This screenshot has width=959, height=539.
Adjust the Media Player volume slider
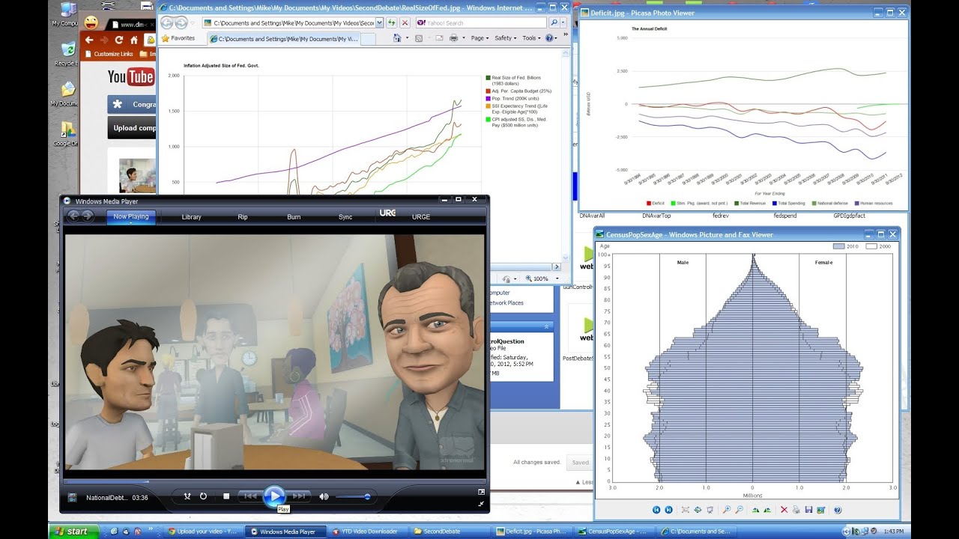353,496
